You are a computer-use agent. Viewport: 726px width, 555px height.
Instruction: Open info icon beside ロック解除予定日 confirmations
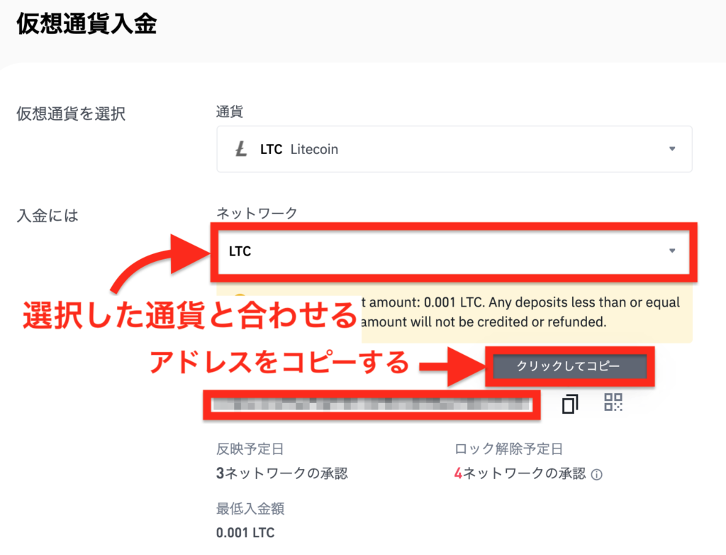click(x=597, y=474)
